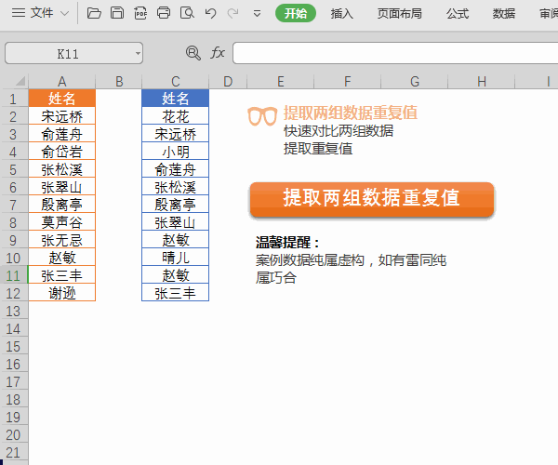Screen dimensions: 558x465
Task: Click the print icon
Action: tap(164, 13)
